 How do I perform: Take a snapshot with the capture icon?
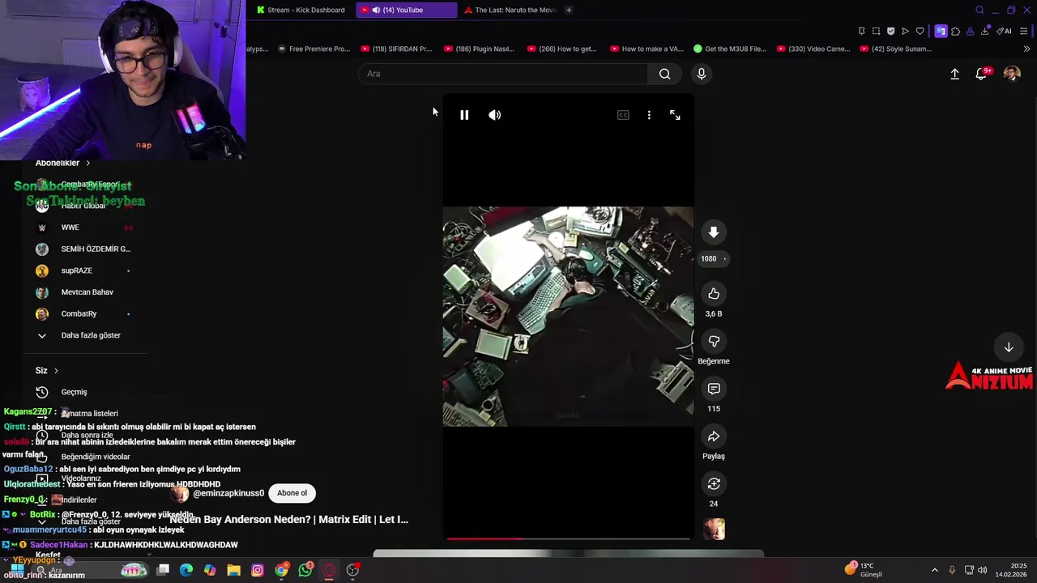tap(876, 31)
